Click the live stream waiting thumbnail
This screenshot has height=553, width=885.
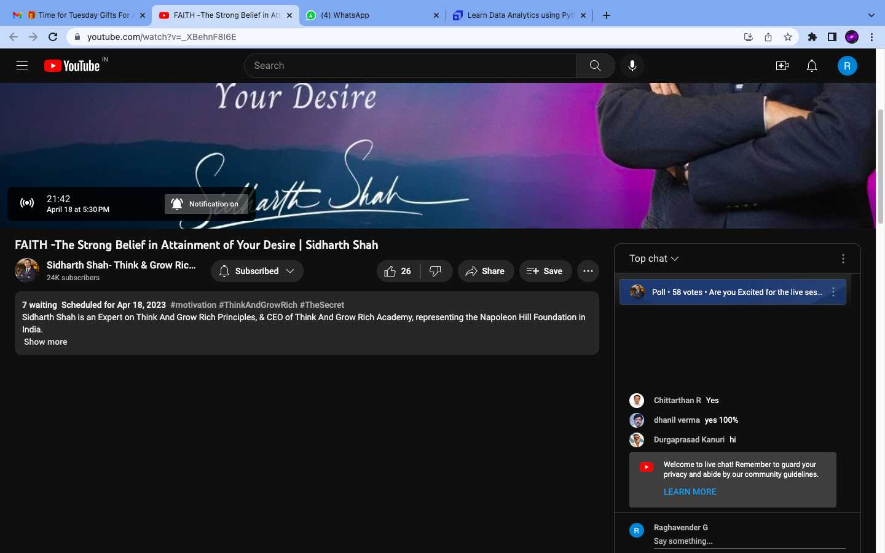[x=438, y=155]
